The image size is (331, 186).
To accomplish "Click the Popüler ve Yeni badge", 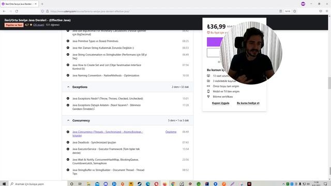I will tap(14, 25).
